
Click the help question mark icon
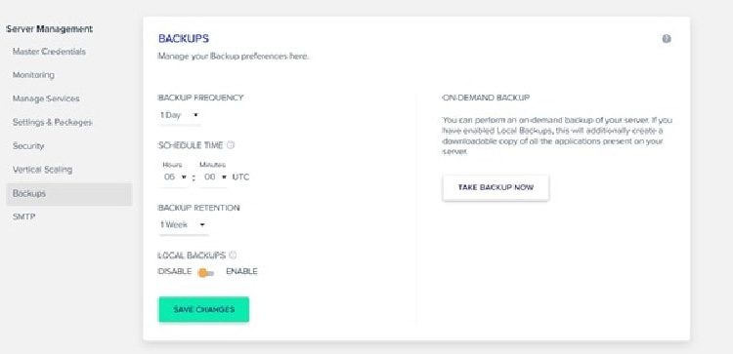click(x=667, y=39)
